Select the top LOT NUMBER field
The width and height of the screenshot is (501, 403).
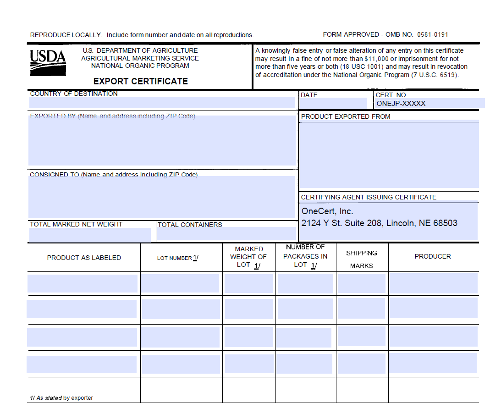[180, 283]
